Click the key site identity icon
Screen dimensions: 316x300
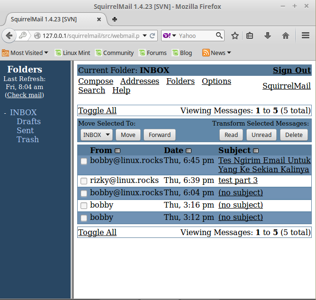tap(23, 36)
